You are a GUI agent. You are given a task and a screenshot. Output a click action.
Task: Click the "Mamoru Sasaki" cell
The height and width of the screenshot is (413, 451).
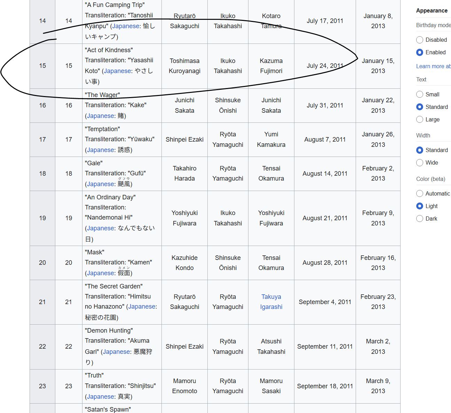(271, 386)
